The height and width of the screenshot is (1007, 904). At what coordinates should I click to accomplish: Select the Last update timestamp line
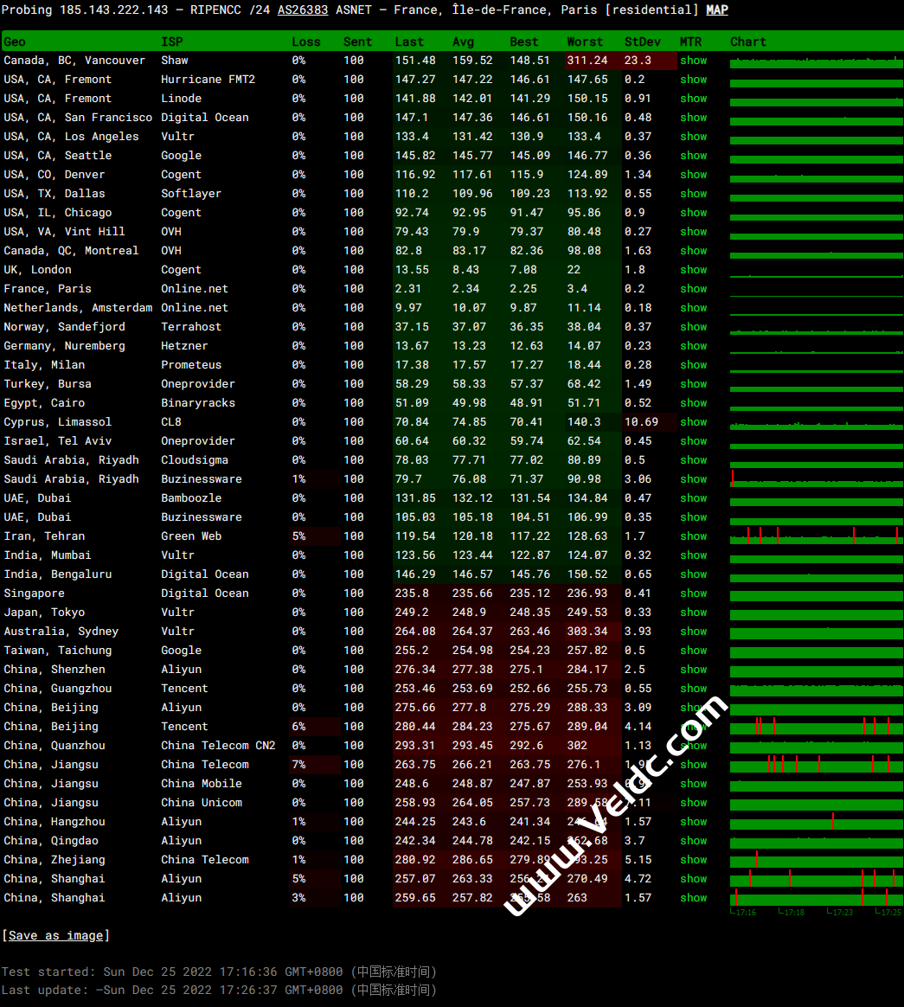click(x=219, y=990)
